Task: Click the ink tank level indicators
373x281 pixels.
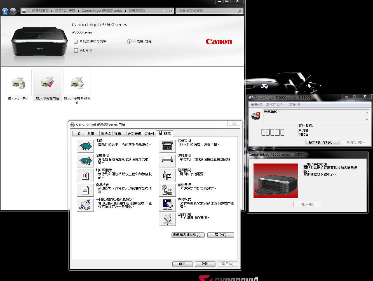Action: coord(273,132)
